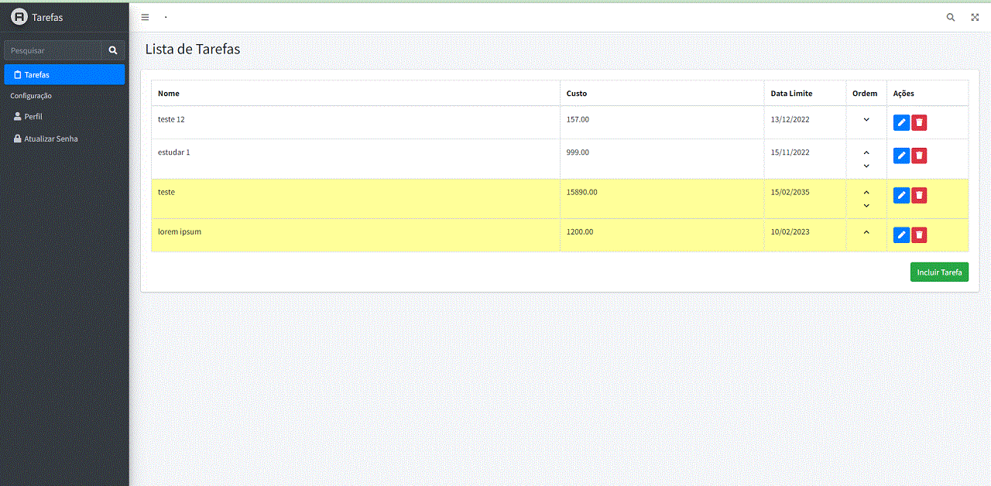The image size is (991, 486).
Task: Open Atualizar Senha in the sidebar
Action: (x=64, y=139)
